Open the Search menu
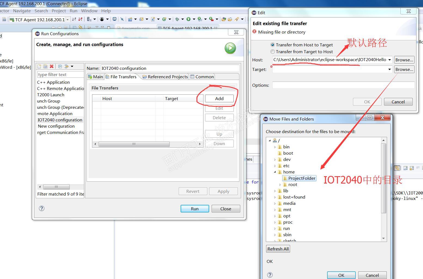This screenshot has width=423, height=279. point(41,11)
